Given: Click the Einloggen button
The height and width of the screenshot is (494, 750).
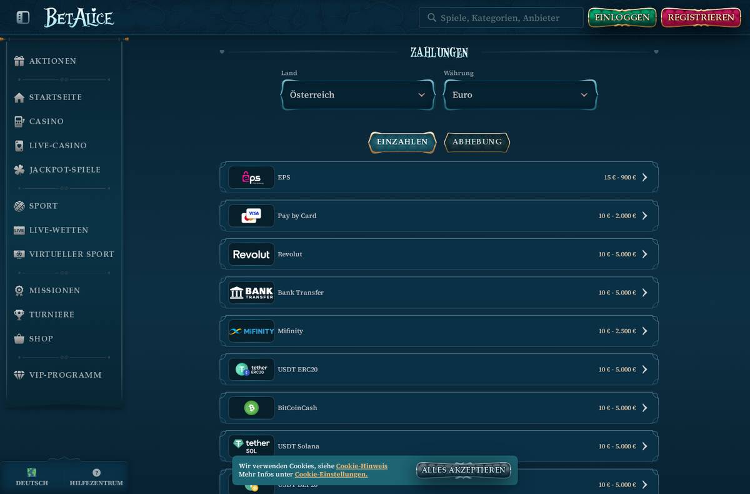Looking at the screenshot, I should click(622, 18).
